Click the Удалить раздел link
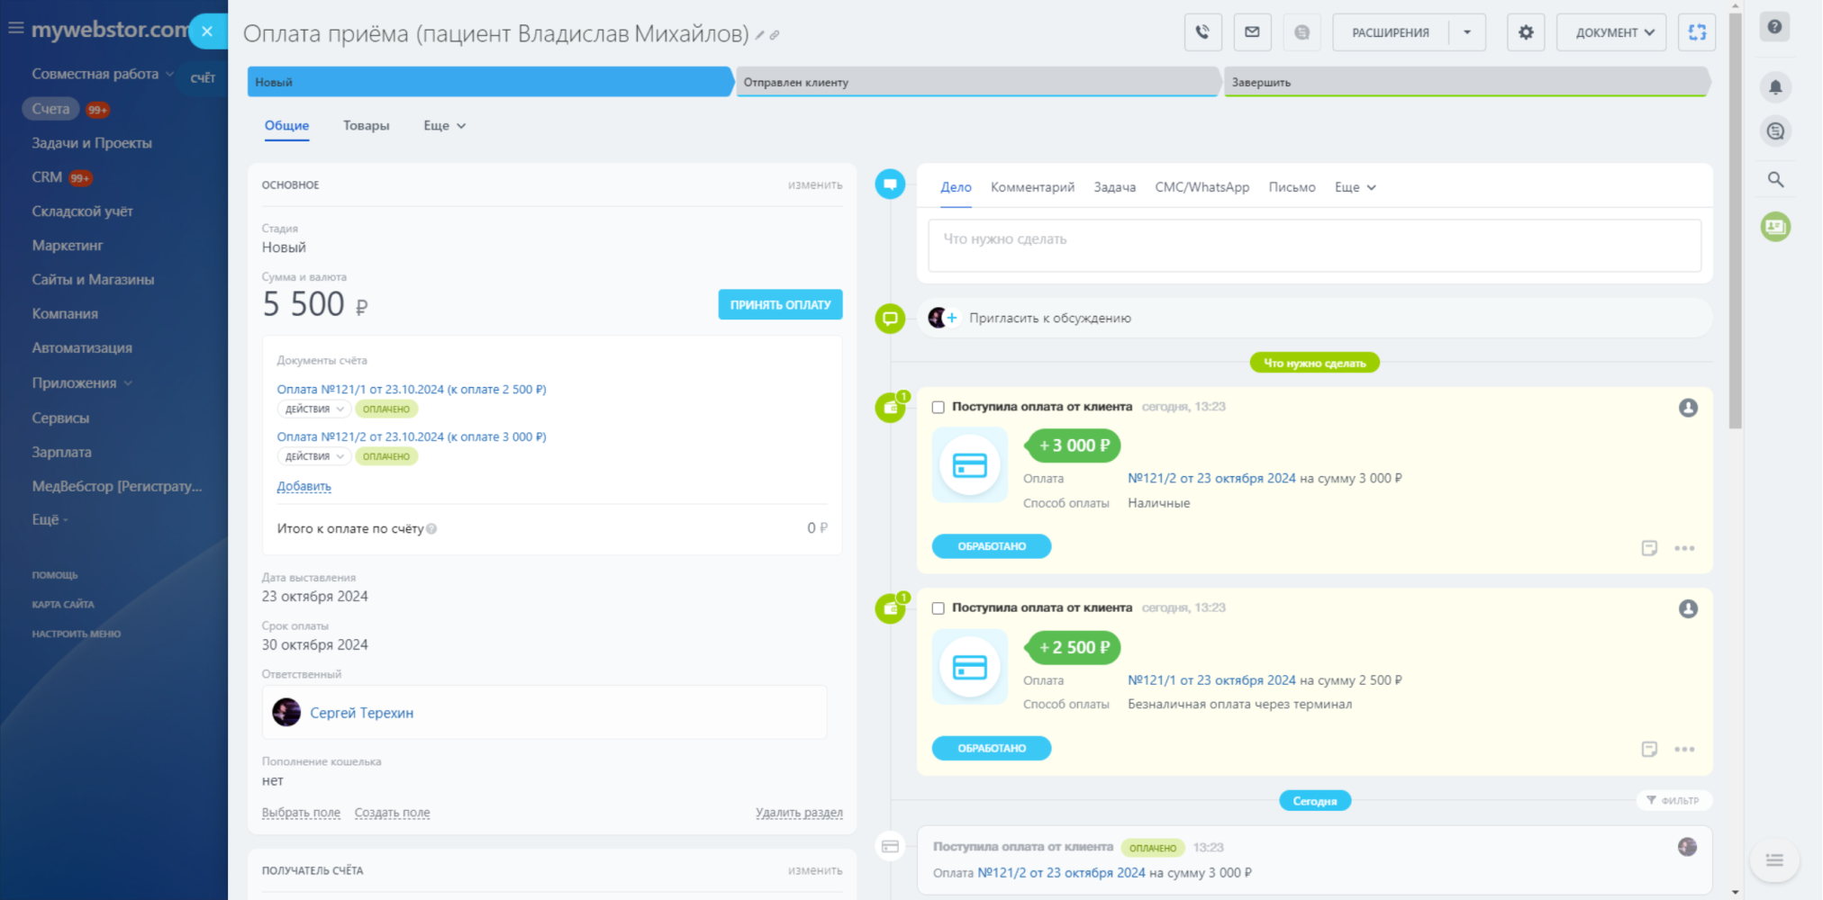This screenshot has width=1823, height=900. pos(799,813)
